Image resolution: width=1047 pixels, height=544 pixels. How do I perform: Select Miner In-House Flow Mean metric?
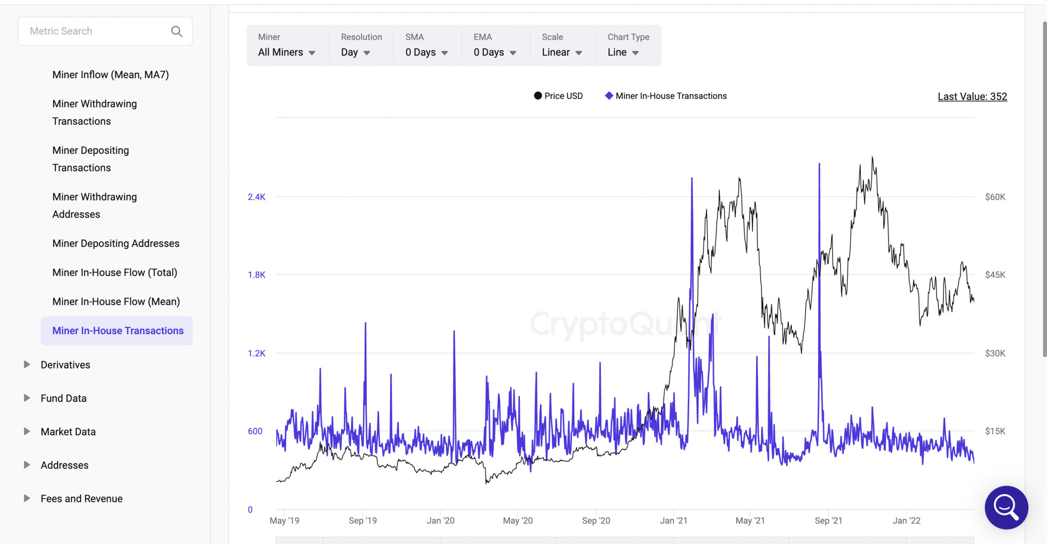(116, 301)
